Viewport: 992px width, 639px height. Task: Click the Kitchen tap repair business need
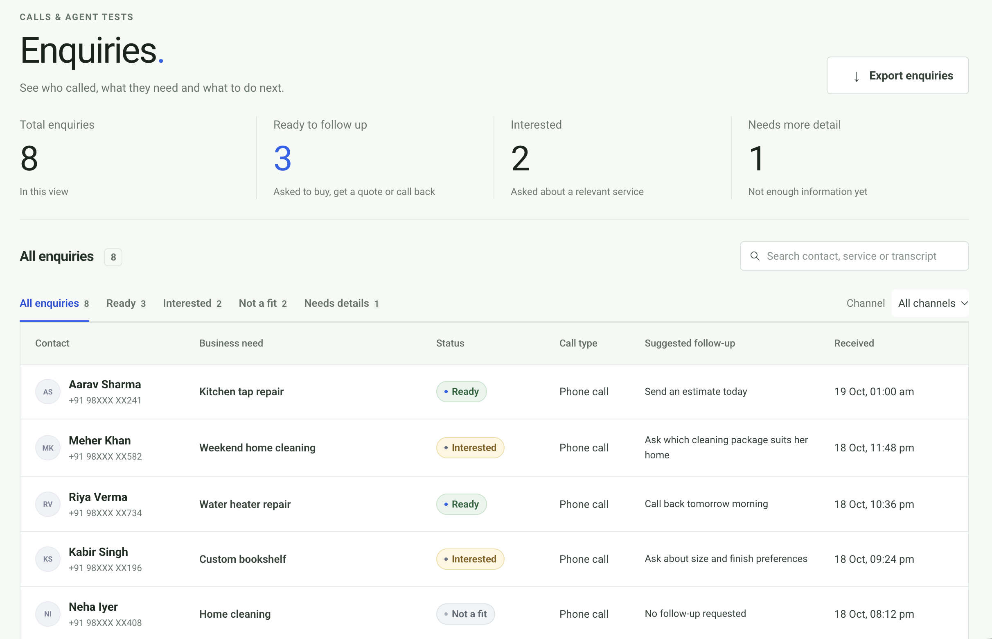(241, 392)
